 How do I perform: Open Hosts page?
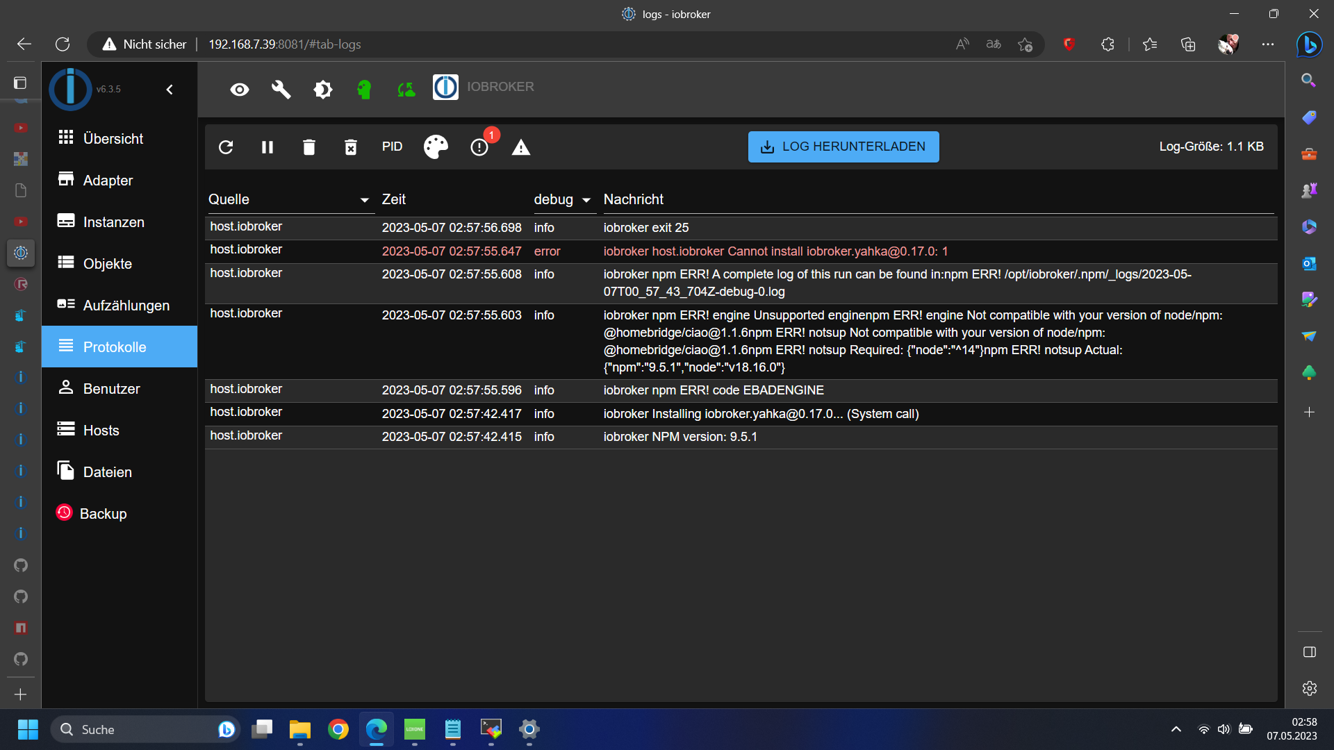tap(120, 430)
